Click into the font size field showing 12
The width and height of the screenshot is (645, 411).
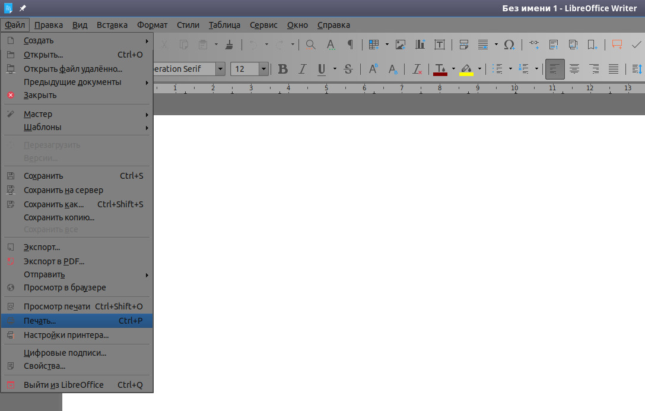tap(244, 69)
